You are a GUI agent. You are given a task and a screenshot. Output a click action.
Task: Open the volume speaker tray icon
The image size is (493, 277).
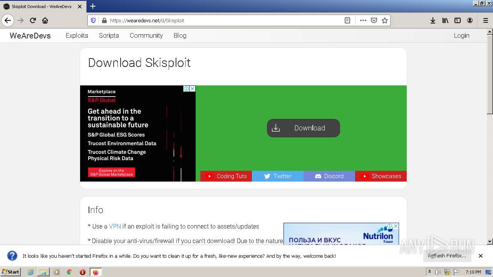438,272
